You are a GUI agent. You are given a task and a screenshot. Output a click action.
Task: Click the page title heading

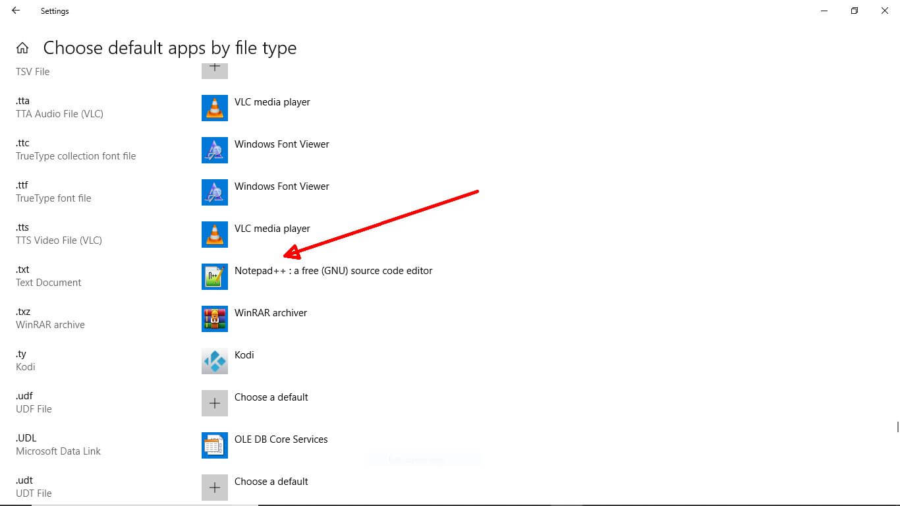pos(170,48)
